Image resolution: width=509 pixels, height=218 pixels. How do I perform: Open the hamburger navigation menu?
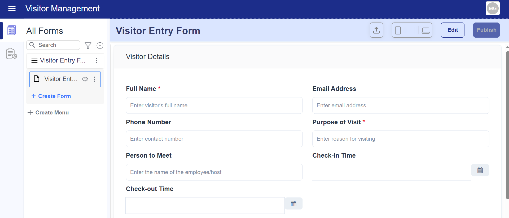(12, 9)
